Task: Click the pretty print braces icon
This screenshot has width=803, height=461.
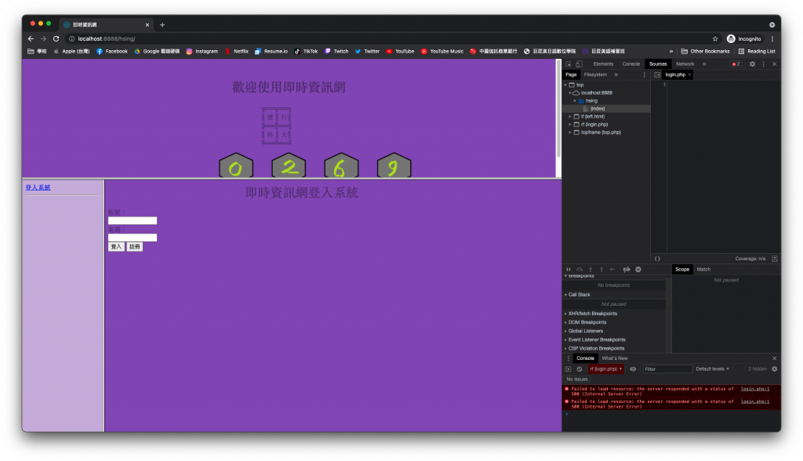Action: point(658,259)
